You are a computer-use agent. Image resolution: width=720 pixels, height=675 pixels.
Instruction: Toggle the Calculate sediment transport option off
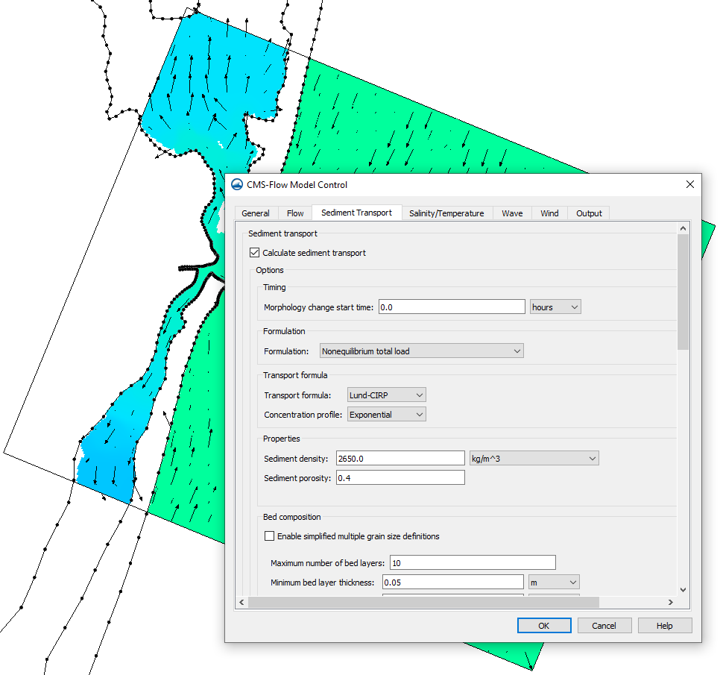[x=254, y=252]
